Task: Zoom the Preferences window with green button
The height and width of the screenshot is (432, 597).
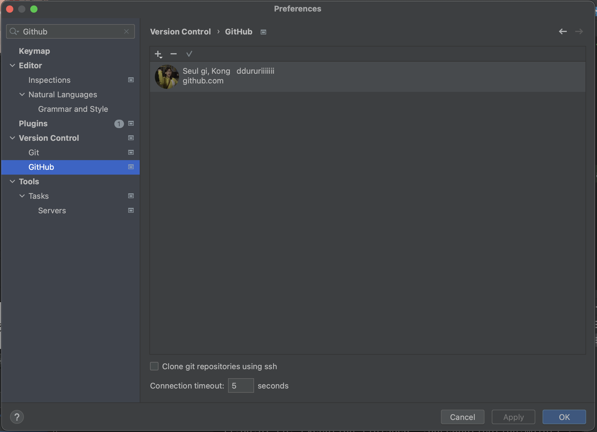Action: [x=34, y=9]
